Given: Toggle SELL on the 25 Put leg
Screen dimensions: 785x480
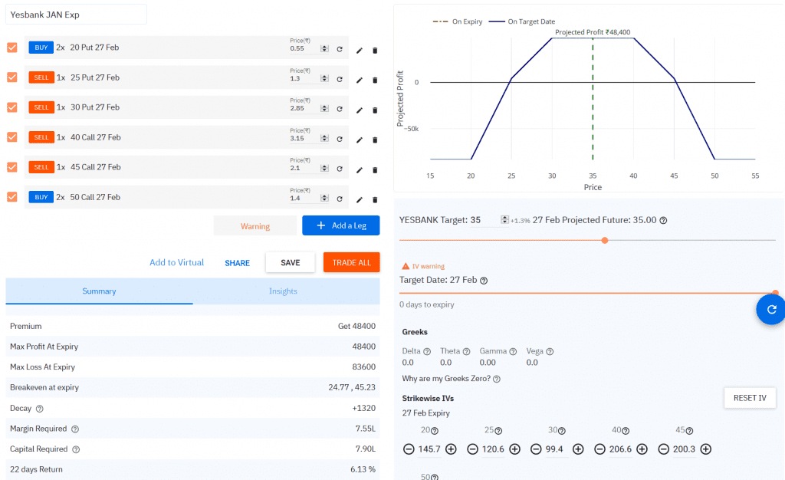Looking at the screenshot, I should click(41, 77).
